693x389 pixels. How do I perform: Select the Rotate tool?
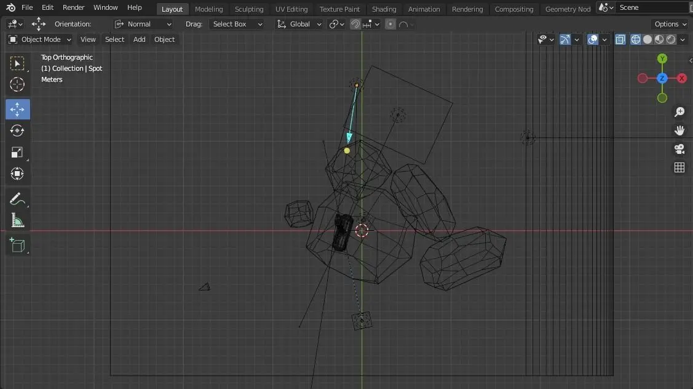tap(17, 130)
